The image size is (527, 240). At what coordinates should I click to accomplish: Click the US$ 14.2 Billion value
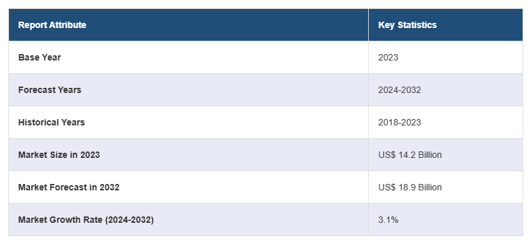point(410,155)
